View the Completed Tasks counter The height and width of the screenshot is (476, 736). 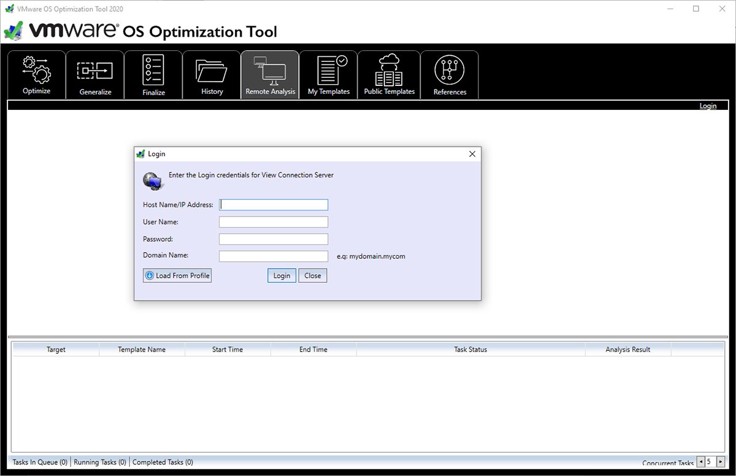click(163, 461)
